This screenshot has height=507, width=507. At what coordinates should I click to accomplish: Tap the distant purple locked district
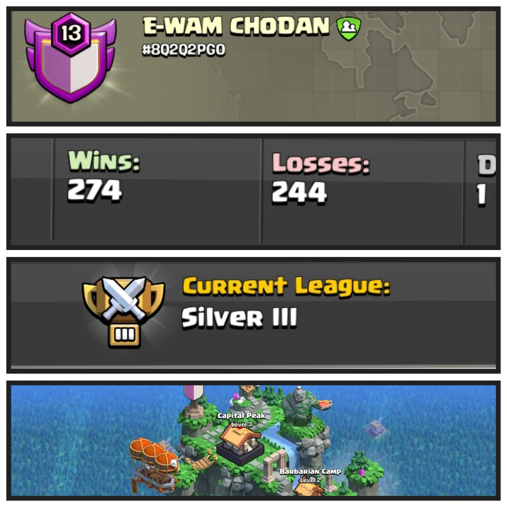click(376, 429)
